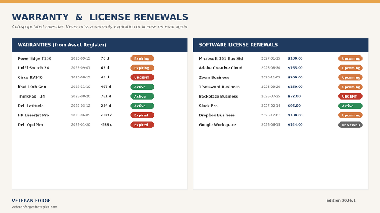Select the Active badge for ThinkPad T14
The width and height of the screenshot is (380, 213).
[142, 96]
